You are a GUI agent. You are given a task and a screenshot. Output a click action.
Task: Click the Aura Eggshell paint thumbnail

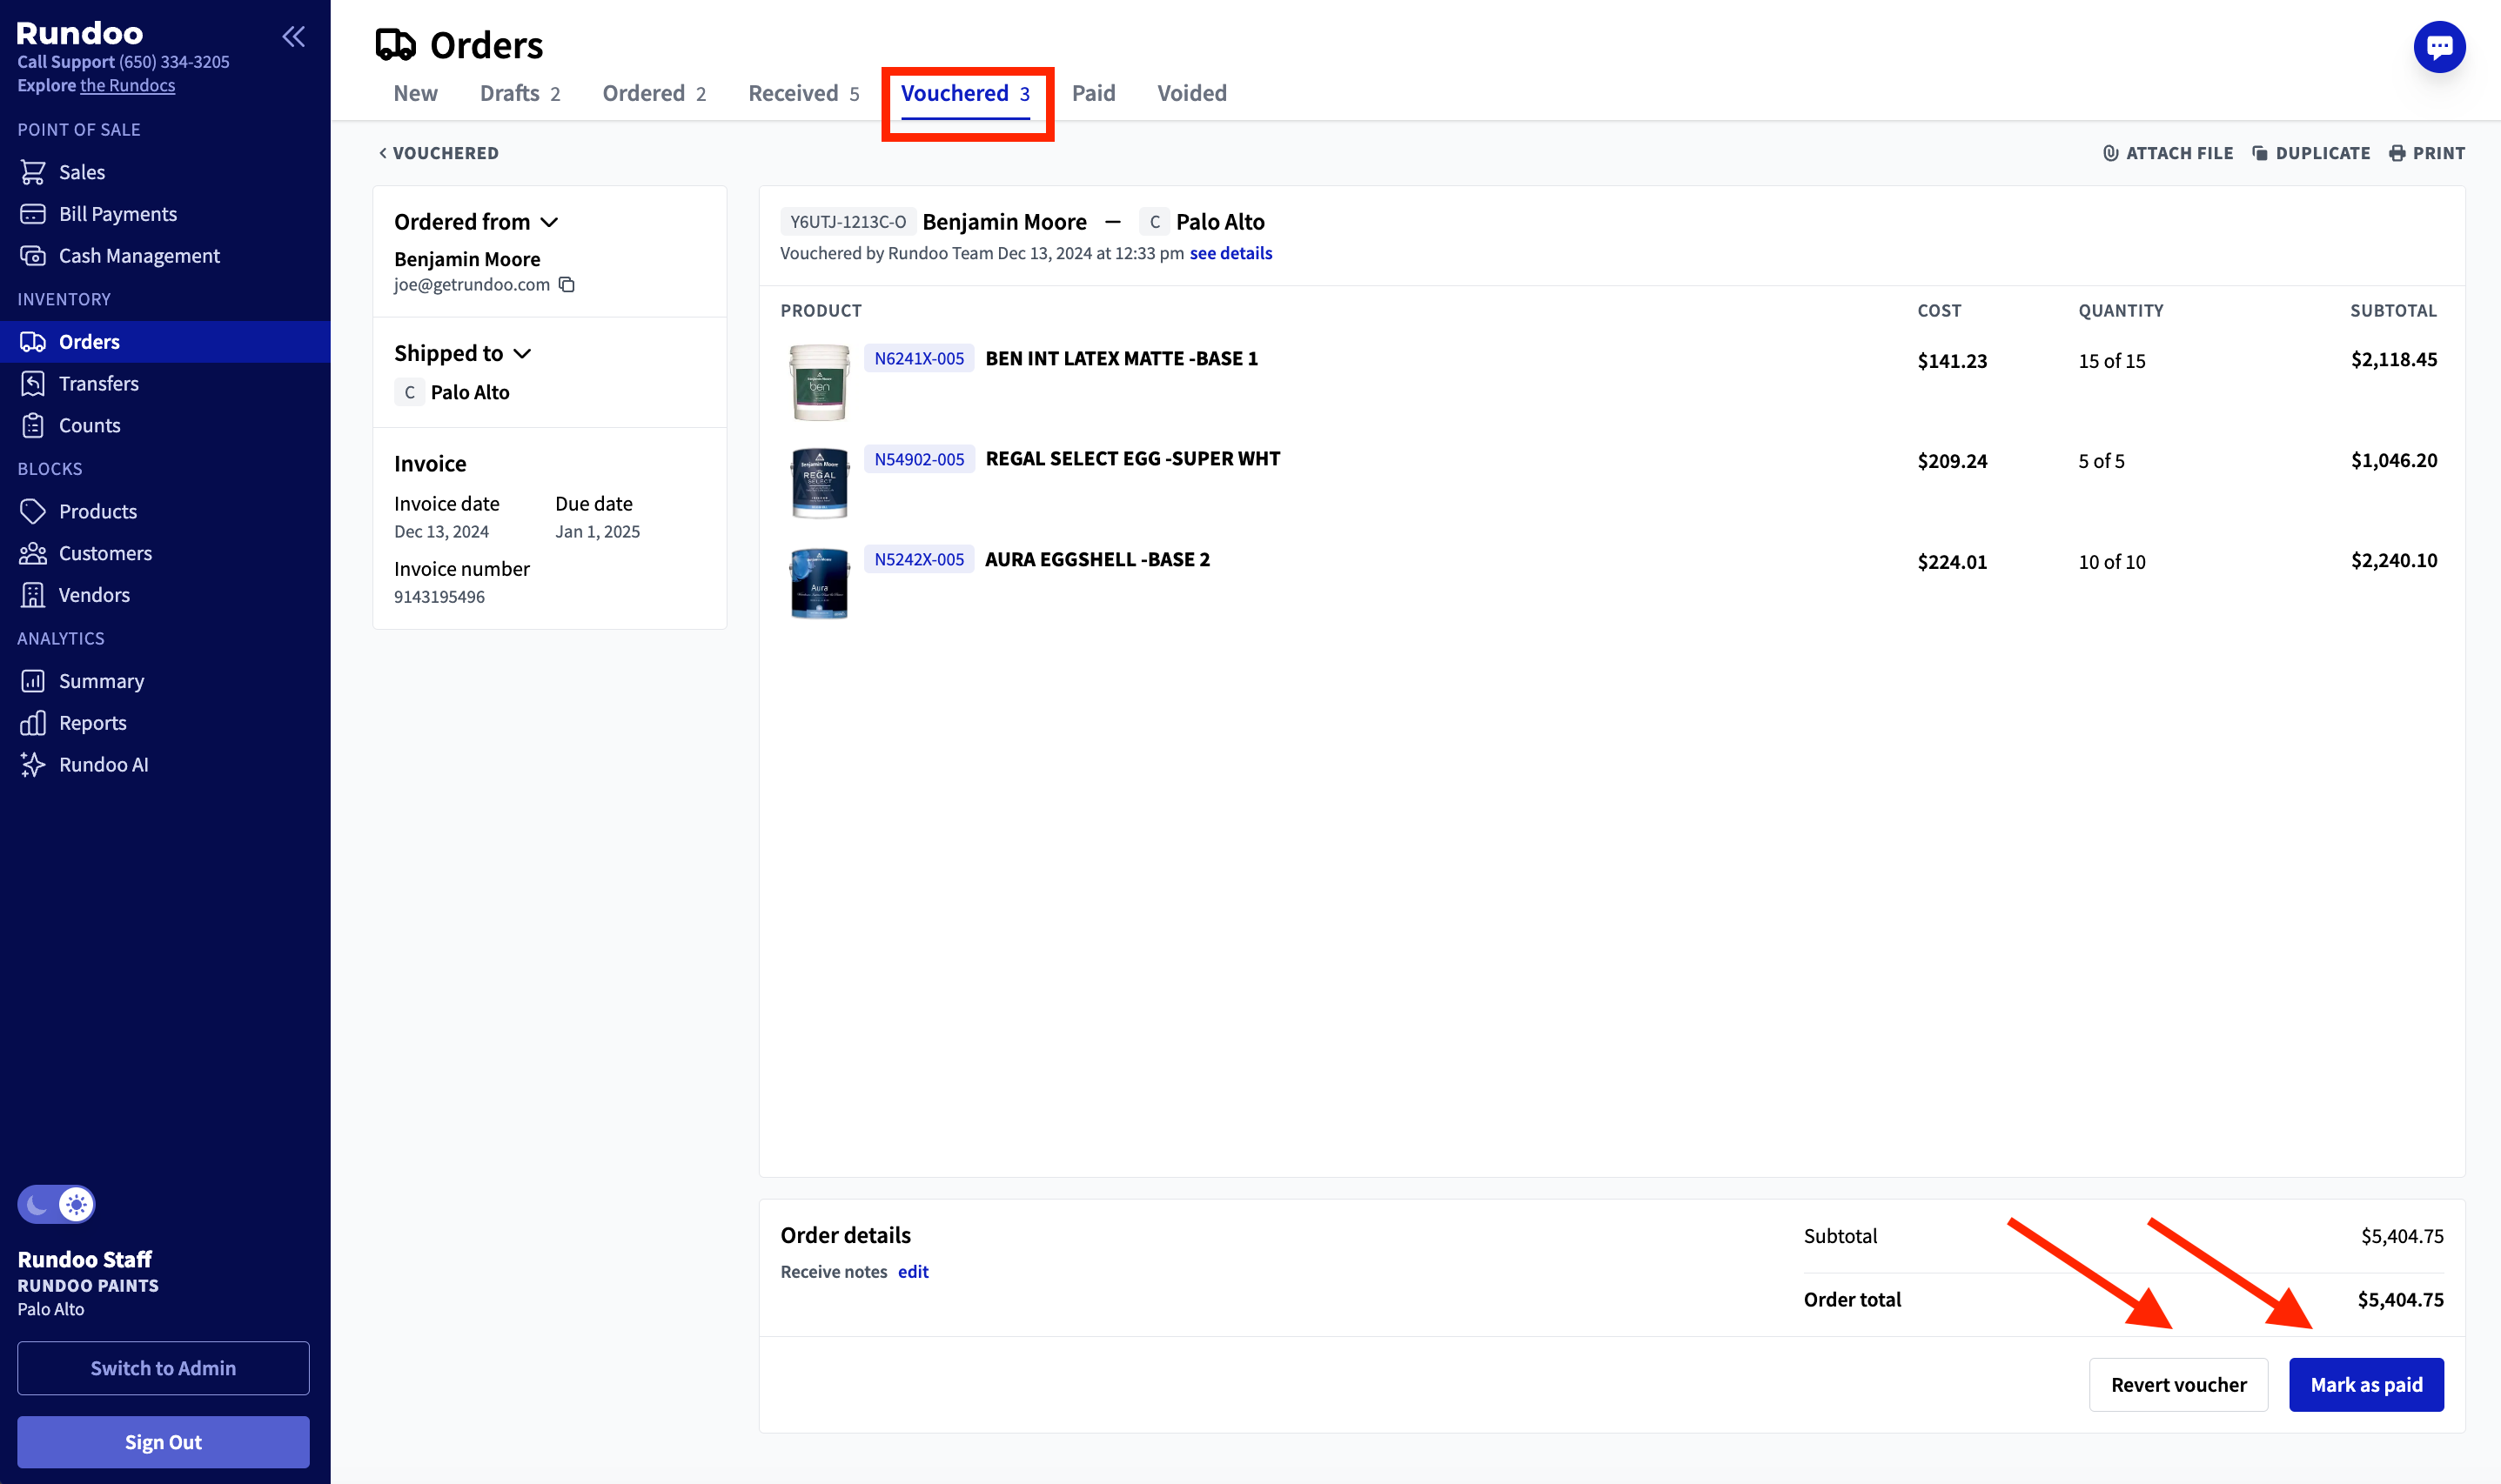coord(820,584)
